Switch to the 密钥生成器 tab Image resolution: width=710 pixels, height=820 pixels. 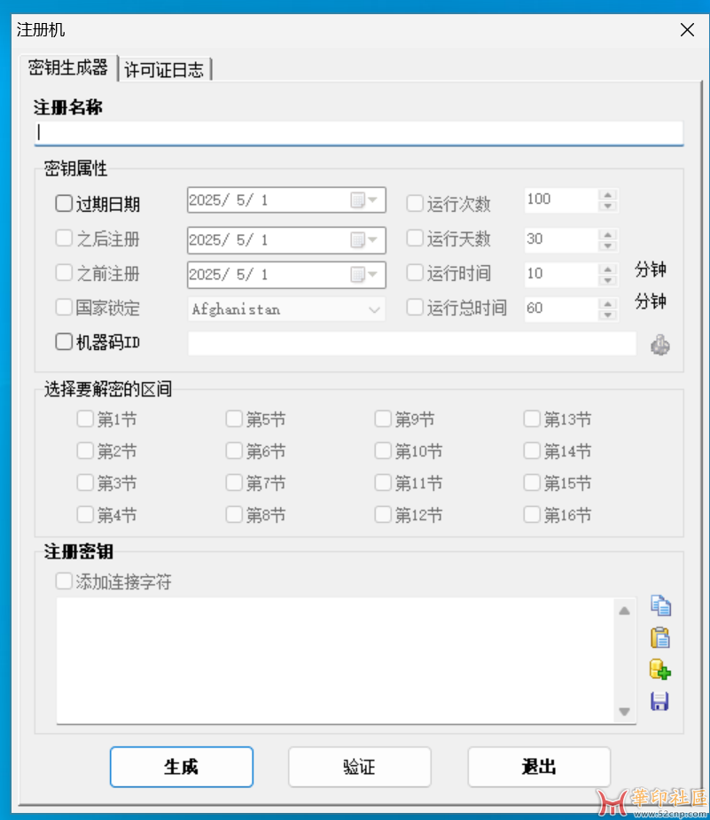(x=68, y=67)
